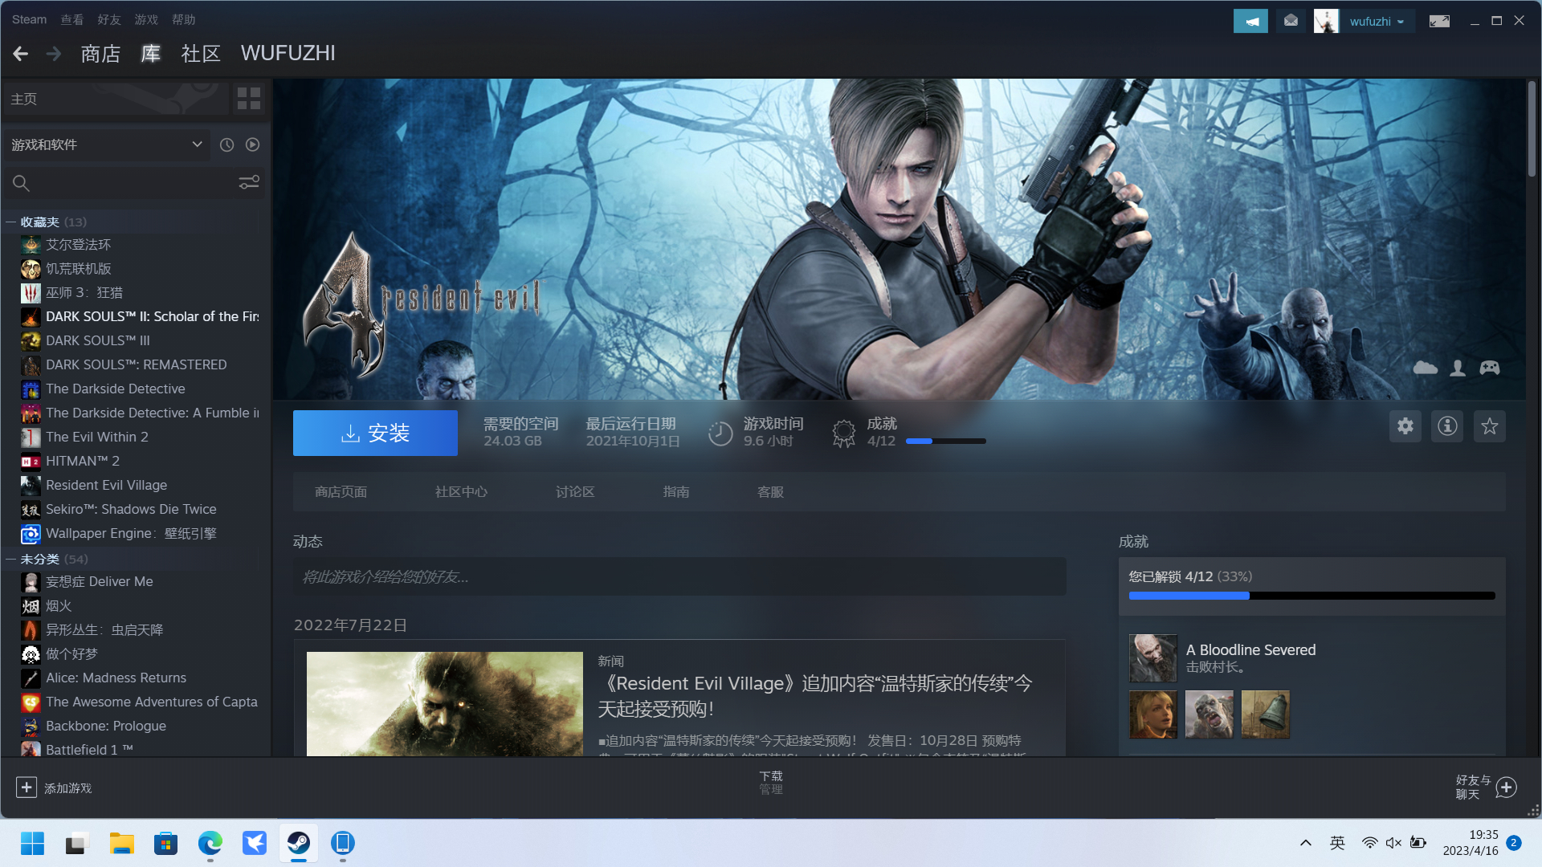Click the back navigation arrow
The width and height of the screenshot is (1542, 867).
tap(21, 53)
